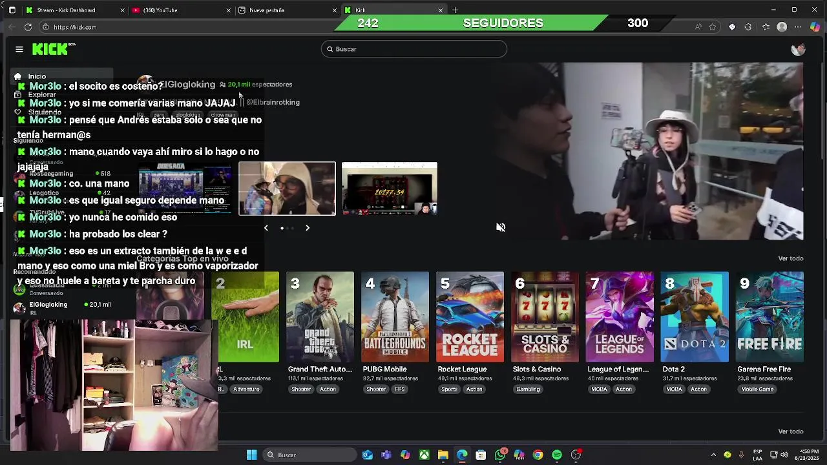The image size is (827, 465).
Task: Open WhatsApp from the taskbar
Action: [500, 455]
